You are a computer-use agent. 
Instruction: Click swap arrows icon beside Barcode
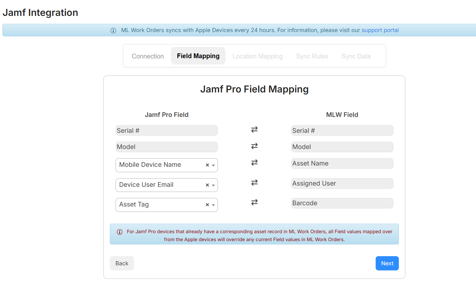254,202
